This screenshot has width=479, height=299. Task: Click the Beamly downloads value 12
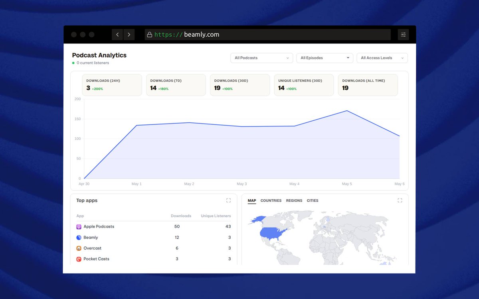(x=177, y=238)
